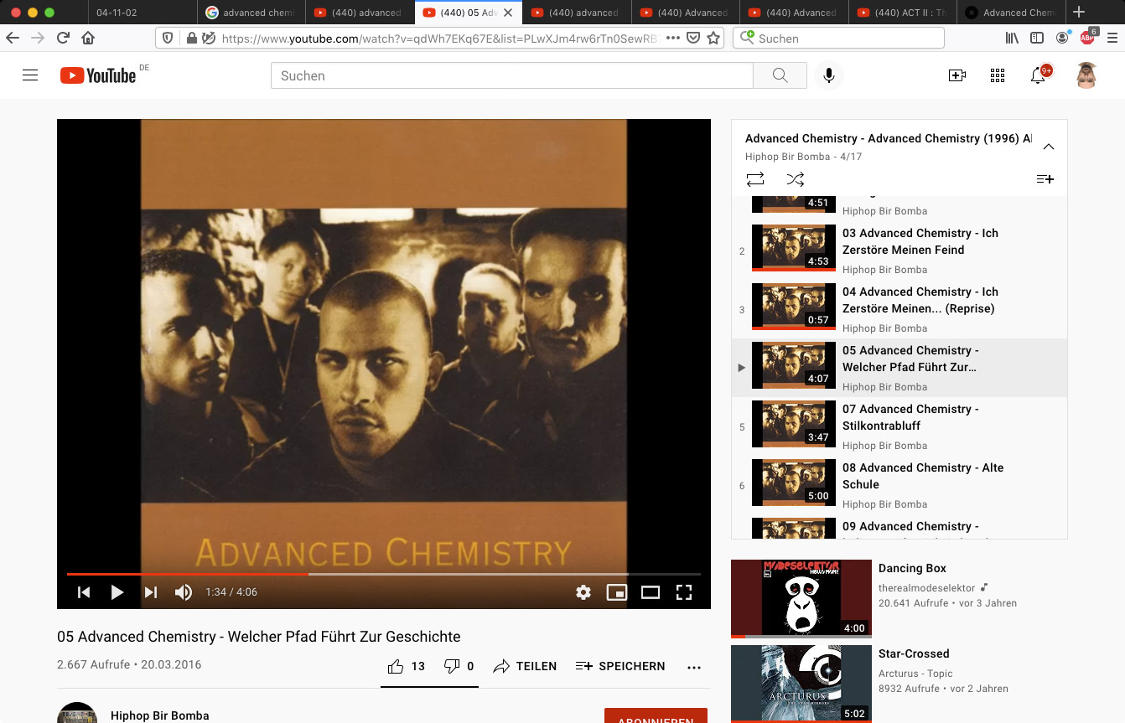
Task: Open page actions three-dots in URL bar
Action: [x=672, y=38]
